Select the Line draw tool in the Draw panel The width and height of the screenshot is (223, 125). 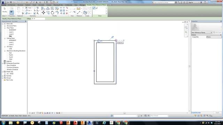pos(94,8)
